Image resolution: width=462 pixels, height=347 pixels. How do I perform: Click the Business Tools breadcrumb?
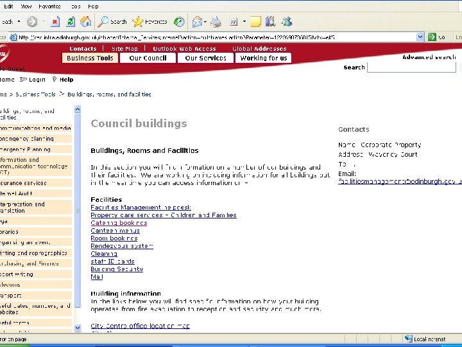click(35, 94)
